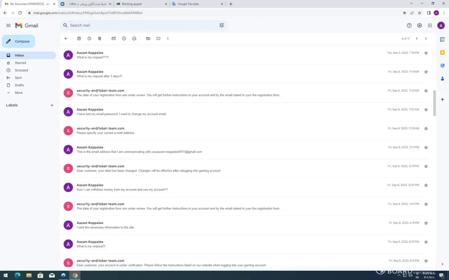
Task: Report this conversation as spam
Action: point(89,39)
